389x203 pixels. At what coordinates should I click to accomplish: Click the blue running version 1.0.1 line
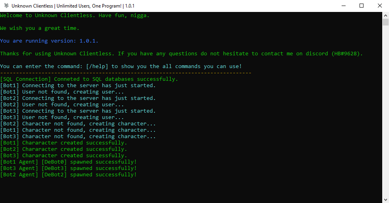point(49,41)
